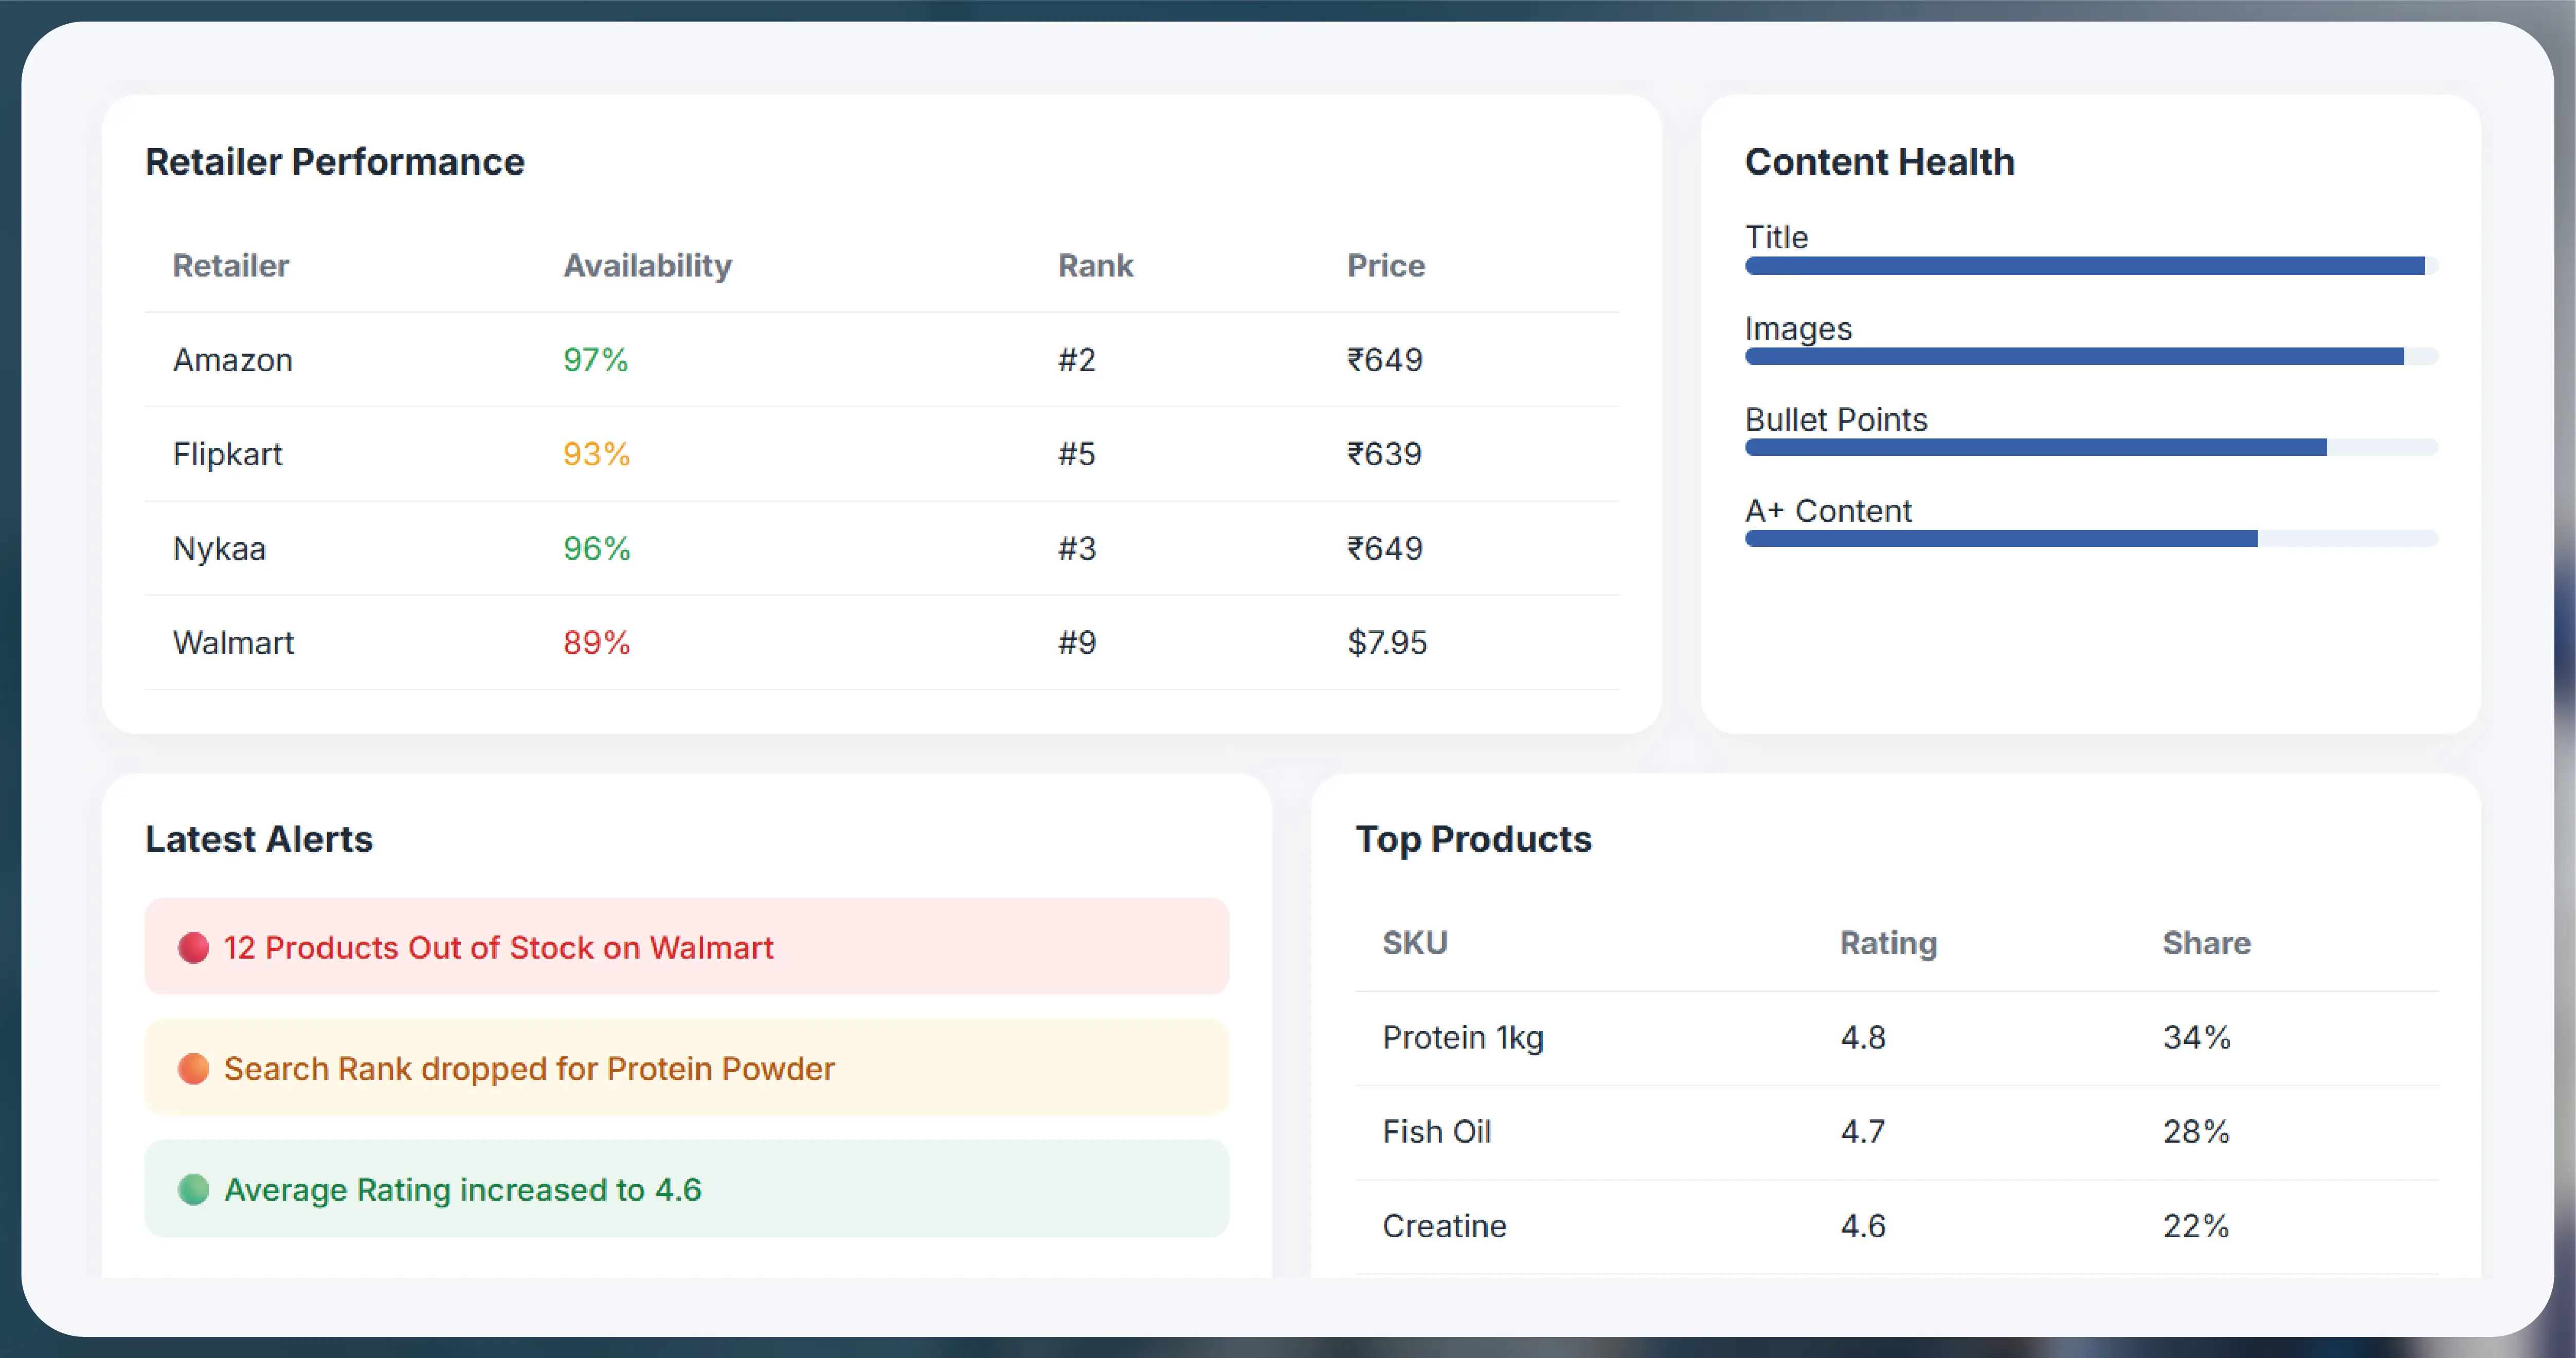Image resolution: width=2576 pixels, height=1358 pixels.
Task: Click the orange dot in Search Rank alert
Action: (193, 1068)
